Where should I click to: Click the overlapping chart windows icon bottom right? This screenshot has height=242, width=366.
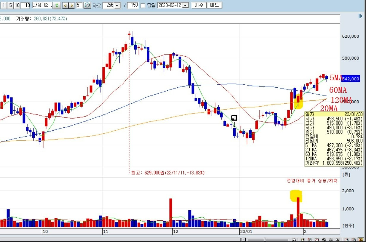(354, 240)
